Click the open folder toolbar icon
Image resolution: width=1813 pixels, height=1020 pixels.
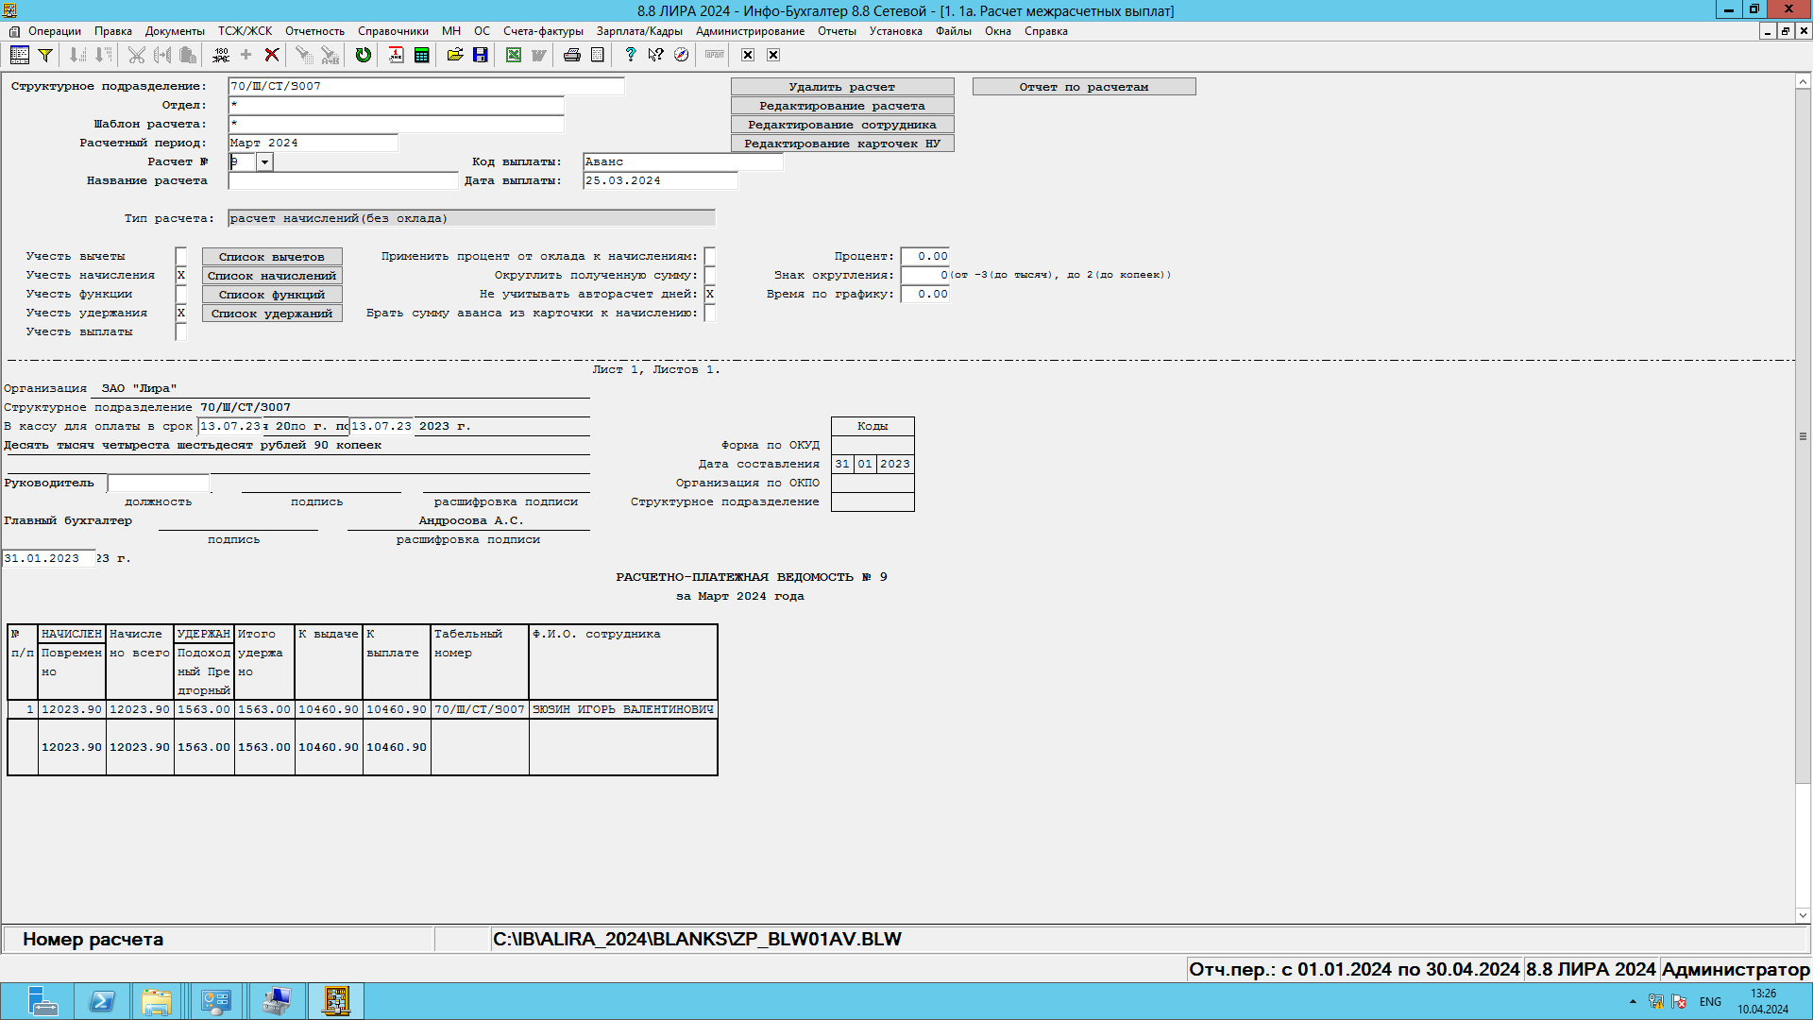pyautogui.click(x=455, y=55)
